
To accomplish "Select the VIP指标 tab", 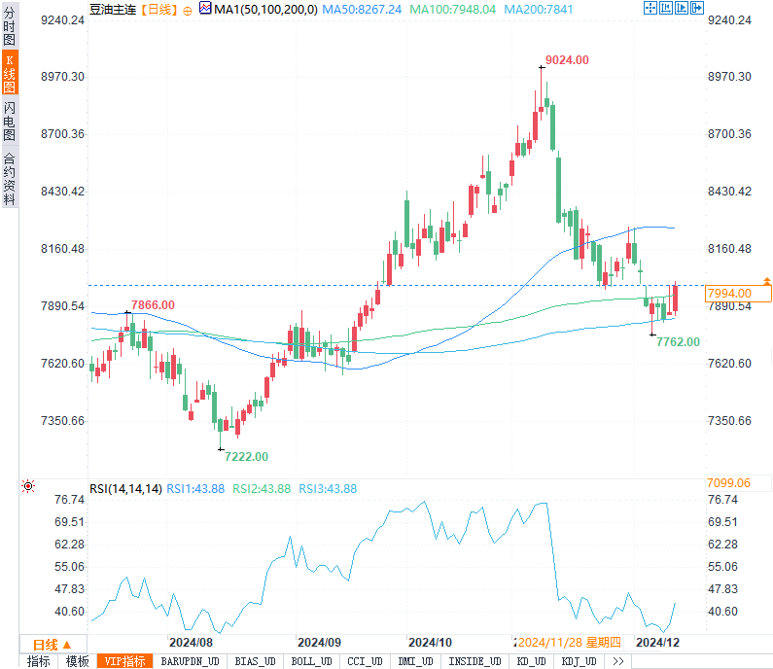I will coord(124,661).
